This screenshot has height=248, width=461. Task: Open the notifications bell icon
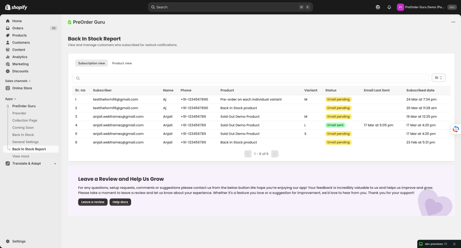tap(389, 7)
